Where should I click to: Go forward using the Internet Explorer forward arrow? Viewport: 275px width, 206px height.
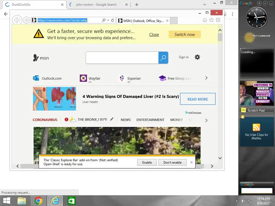pos(27,20)
